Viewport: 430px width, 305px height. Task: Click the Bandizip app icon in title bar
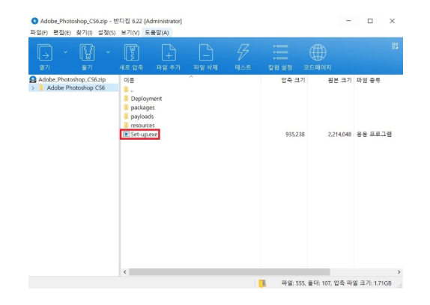(34, 21)
